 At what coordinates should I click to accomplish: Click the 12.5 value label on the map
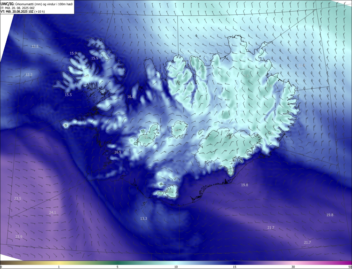click(x=35, y=46)
